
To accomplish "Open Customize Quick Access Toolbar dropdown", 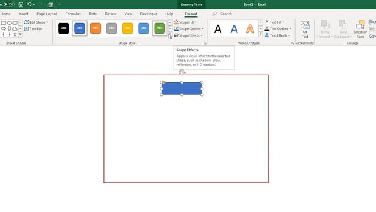I will click(59, 5).
